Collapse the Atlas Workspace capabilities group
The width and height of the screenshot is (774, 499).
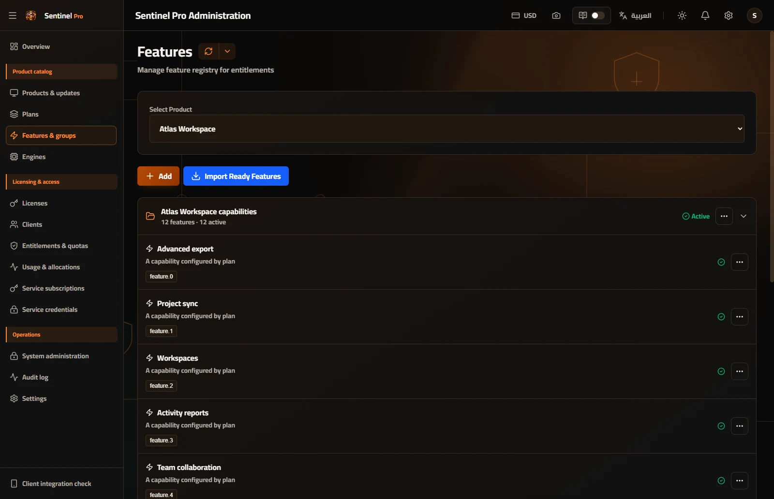pos(744,216)
